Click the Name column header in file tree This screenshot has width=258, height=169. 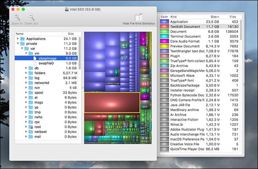pos(20,34)
